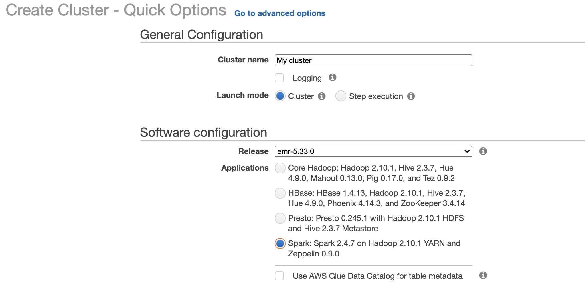Click info icon next to Release dropdown
Viewport: 585px width, 297px height.
(483, 151)
